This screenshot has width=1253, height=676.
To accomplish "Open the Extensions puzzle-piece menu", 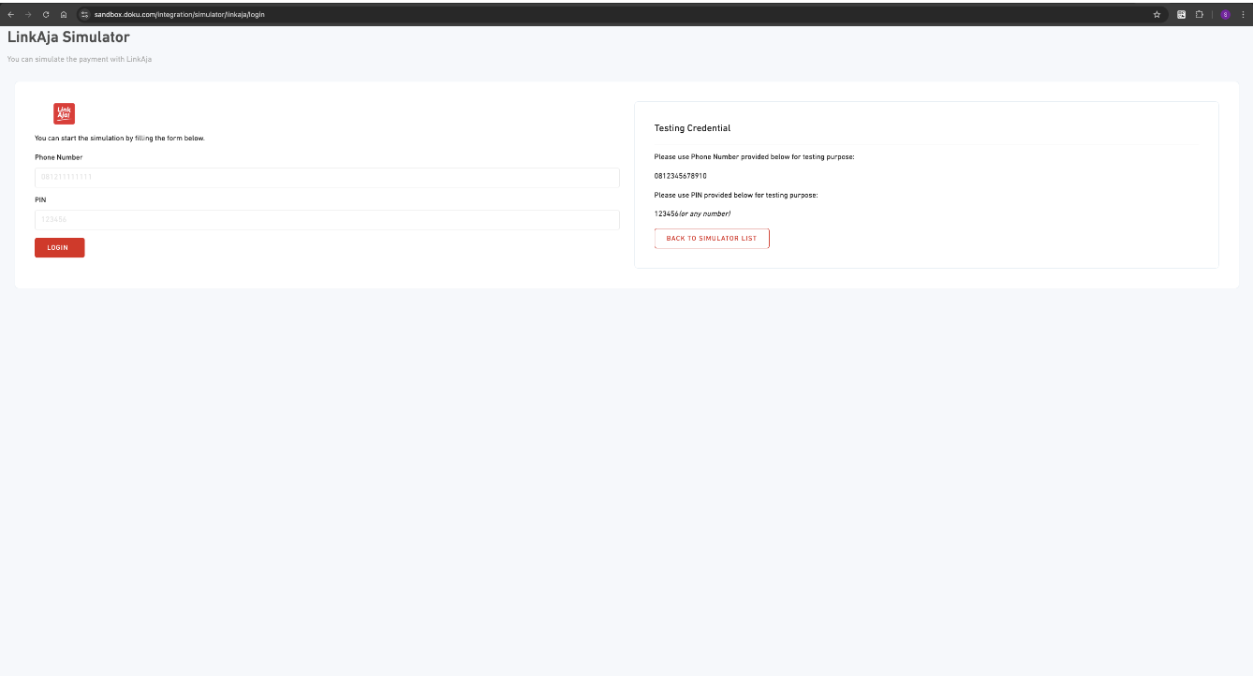I will coord(1199,15).
